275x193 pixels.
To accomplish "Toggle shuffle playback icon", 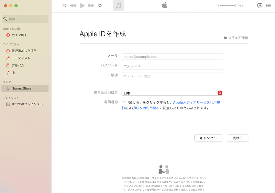I will pos(64,6).
